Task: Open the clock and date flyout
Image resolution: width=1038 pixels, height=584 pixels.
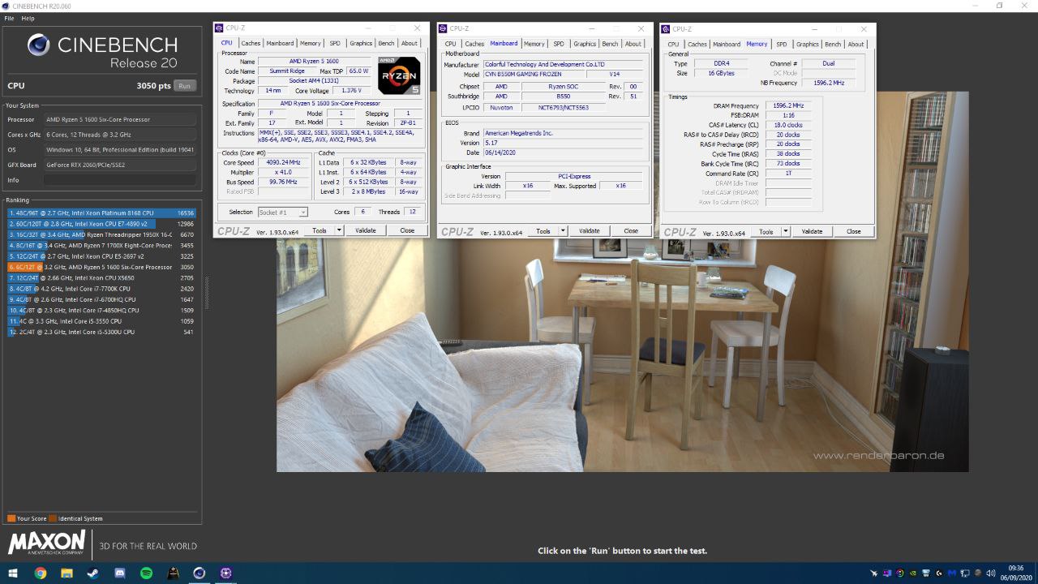Action: click(1015, 573)
